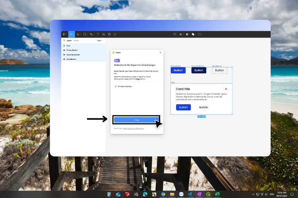
Task: Open the notification center icon
Action: tap(292, 194)
